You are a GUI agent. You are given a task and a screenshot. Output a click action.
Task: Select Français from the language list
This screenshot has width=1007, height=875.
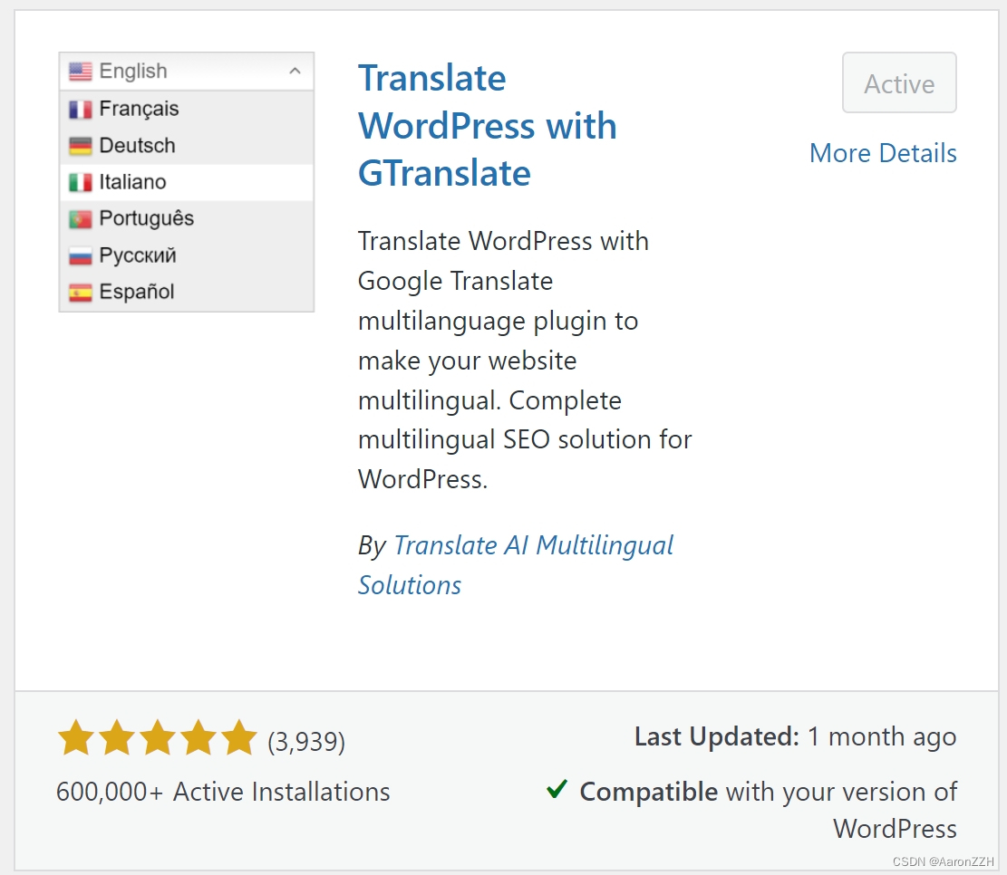click(186, 109)
